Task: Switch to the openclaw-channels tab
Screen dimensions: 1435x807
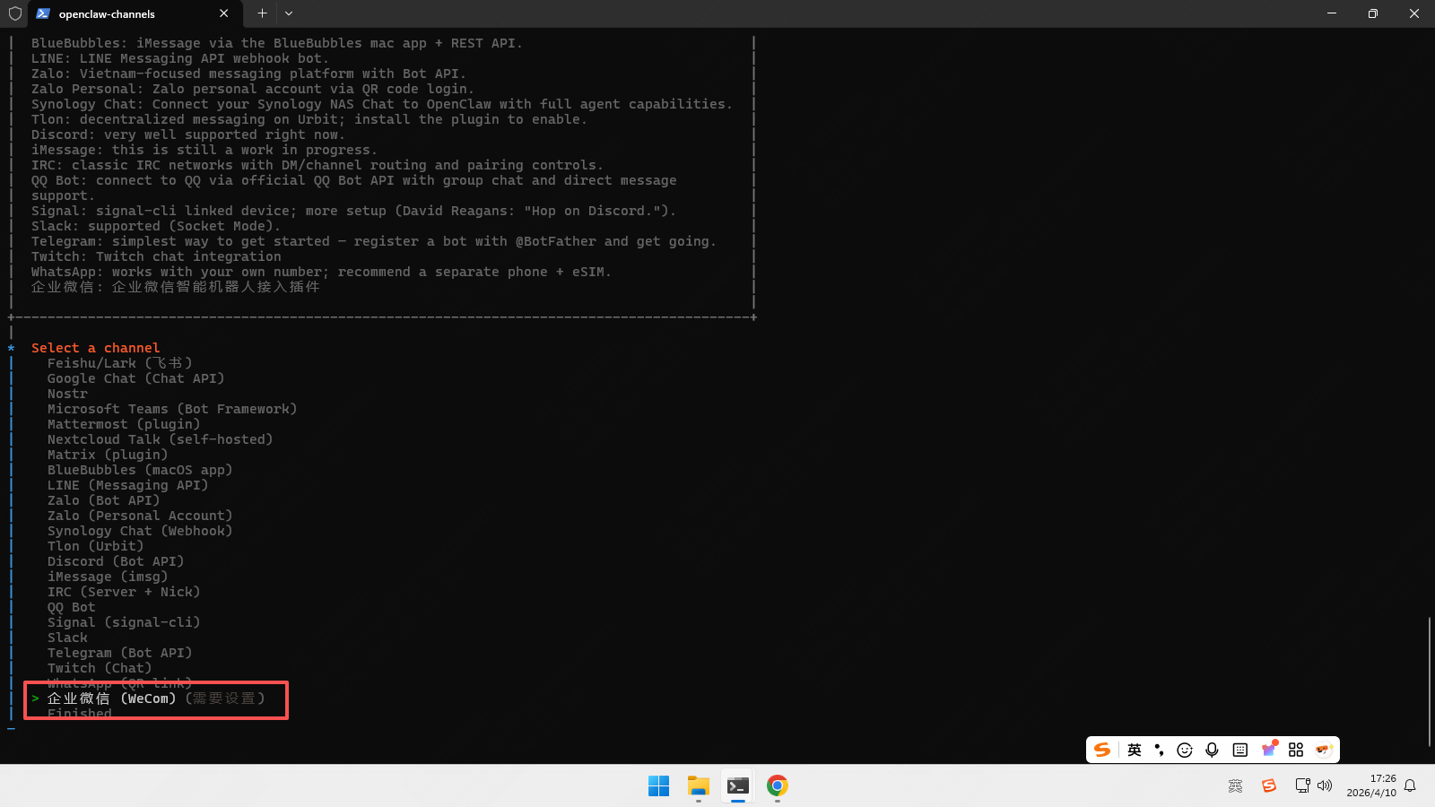Action: 133,13
